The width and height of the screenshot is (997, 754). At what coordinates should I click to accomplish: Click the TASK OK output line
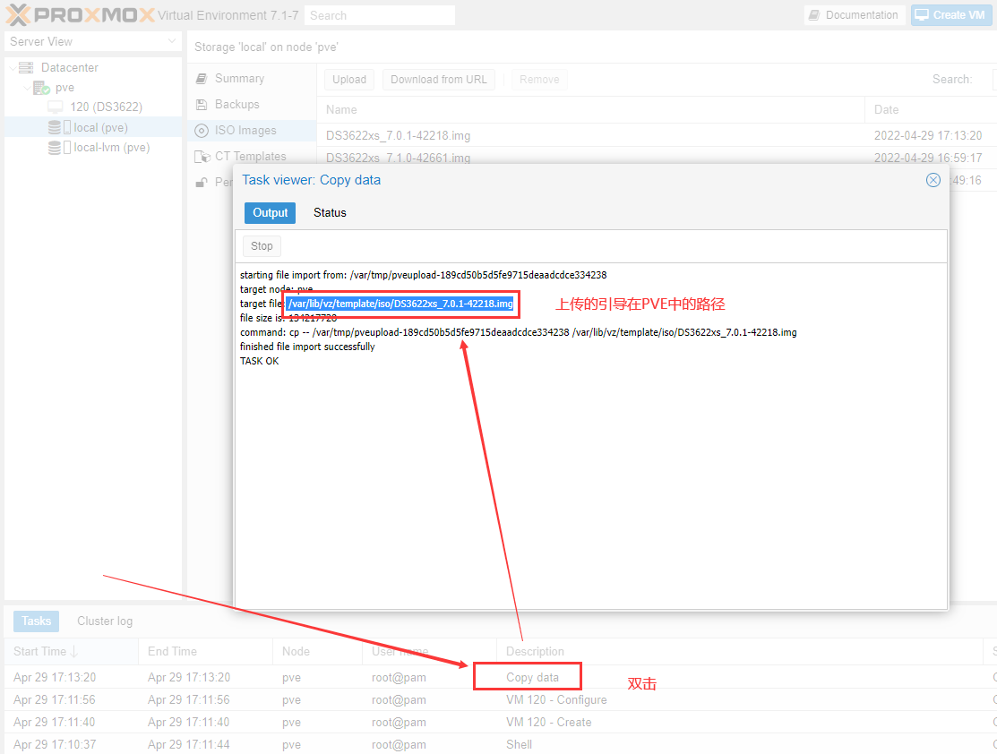tap(260, 361)
